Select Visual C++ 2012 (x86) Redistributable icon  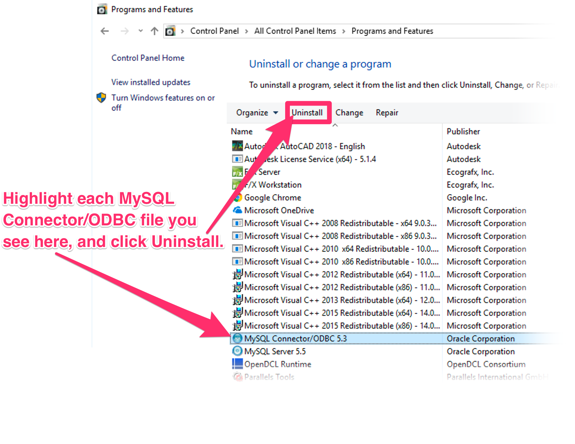[x=238, y=287]
